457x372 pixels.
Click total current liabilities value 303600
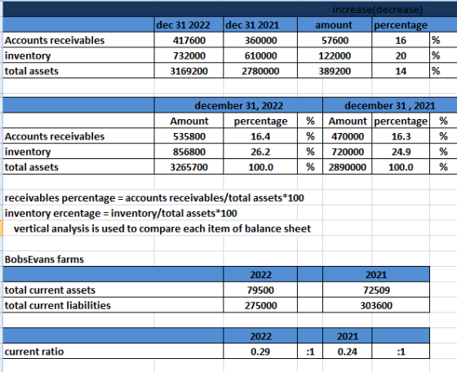376,306
